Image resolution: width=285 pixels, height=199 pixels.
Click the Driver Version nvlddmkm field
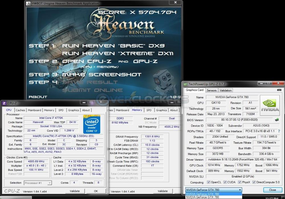(x=243, y=159)
